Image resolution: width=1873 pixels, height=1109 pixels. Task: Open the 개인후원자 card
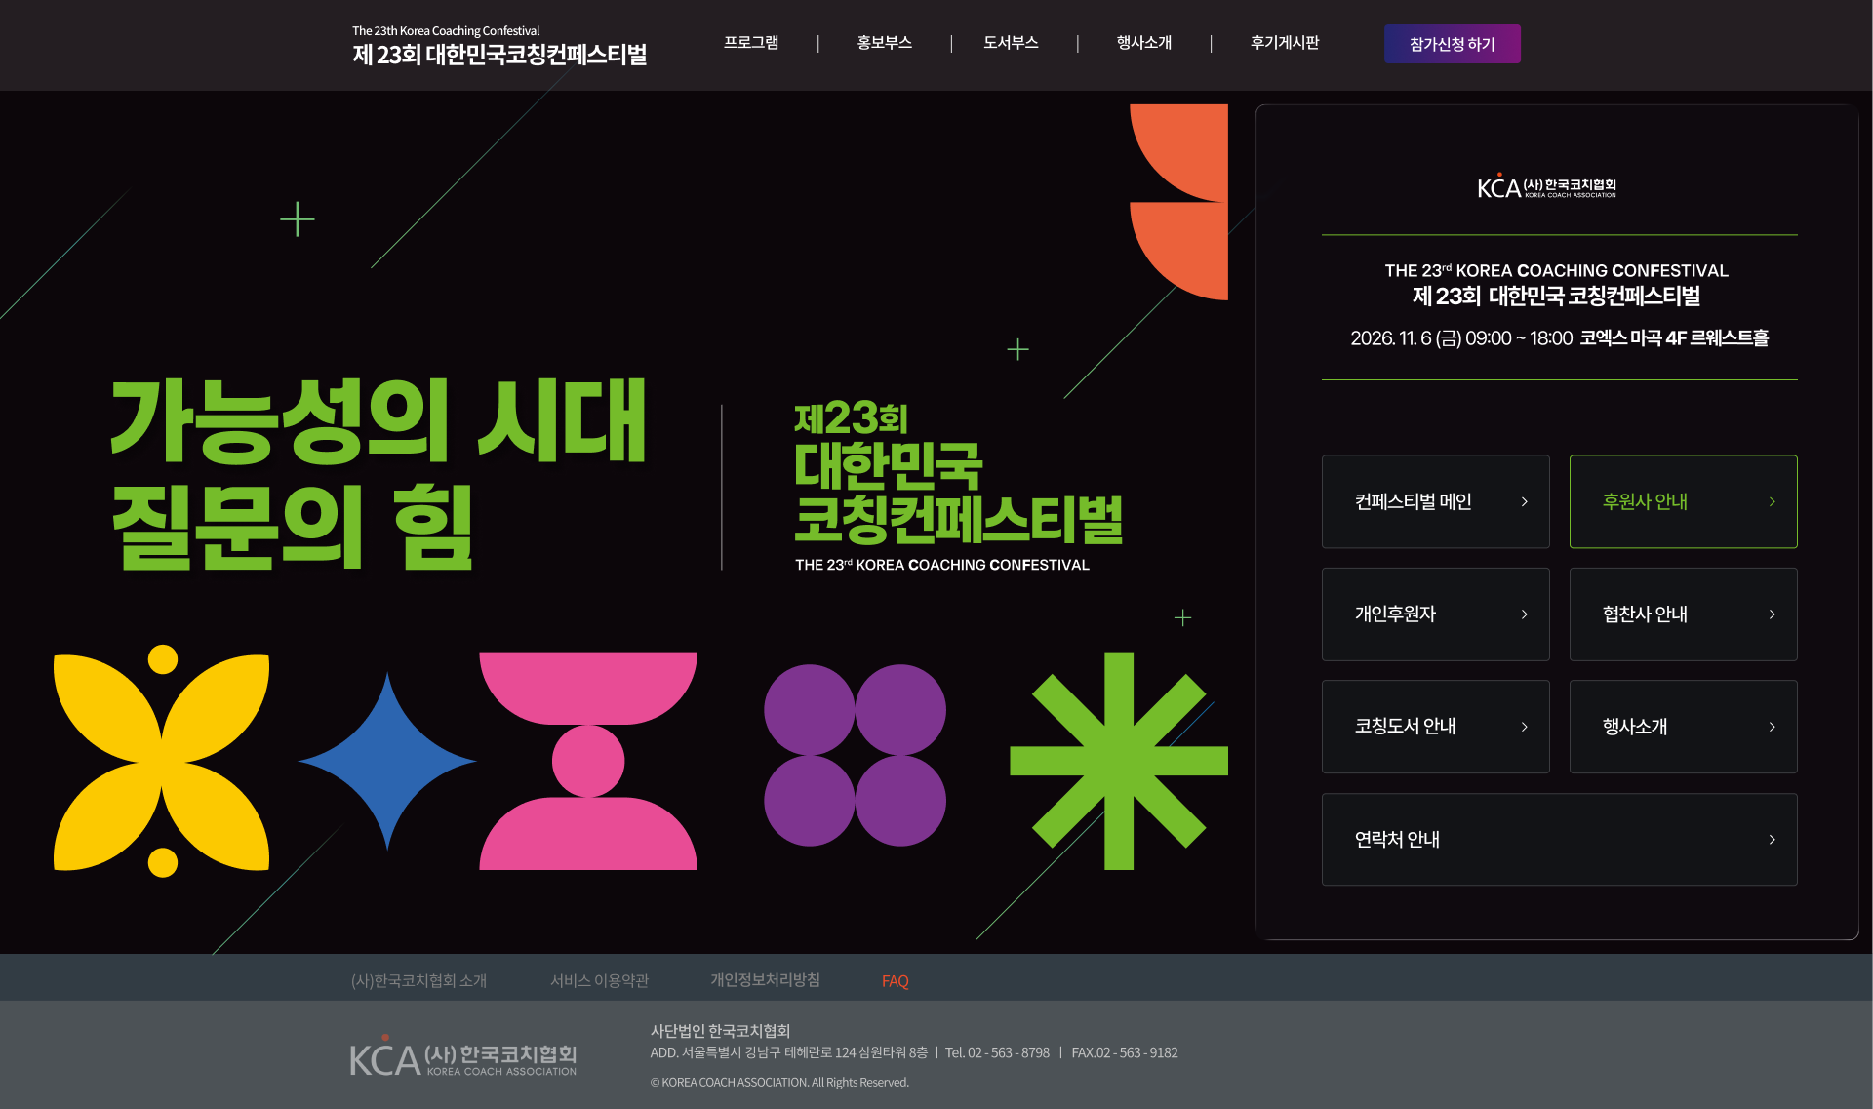coord(1435,614)
